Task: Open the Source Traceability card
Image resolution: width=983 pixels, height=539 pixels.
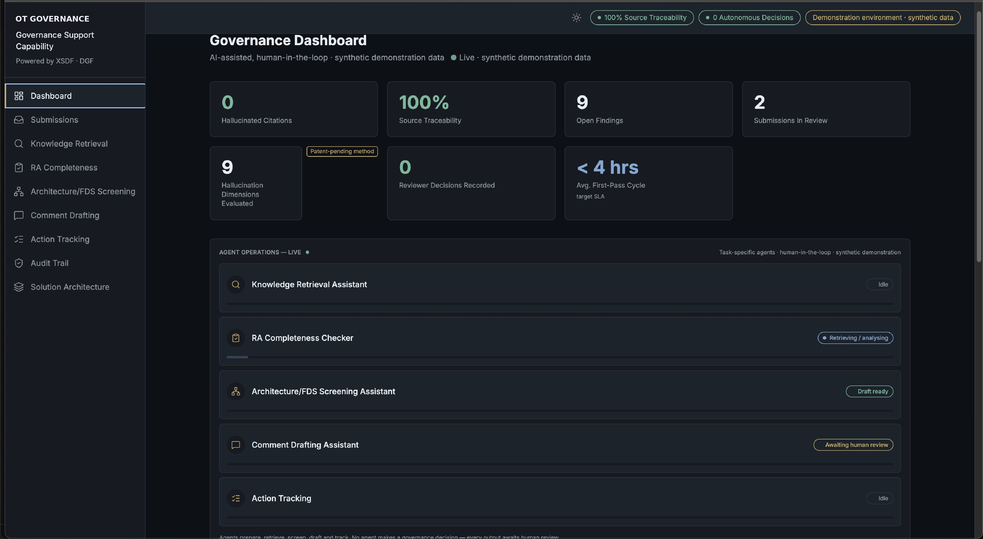Action: pyautogui.click(x=471, y=109)
